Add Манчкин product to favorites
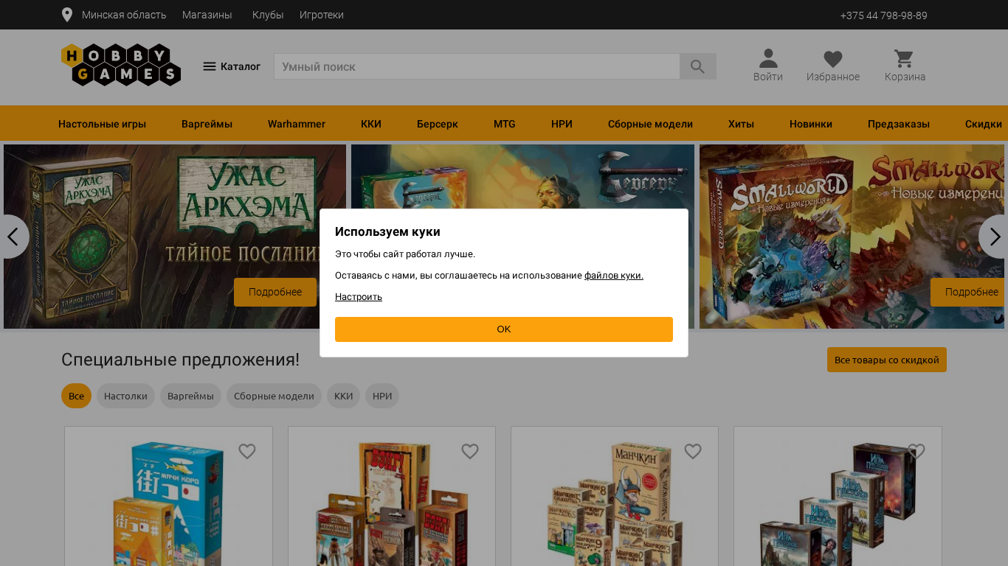 (692, 451)
